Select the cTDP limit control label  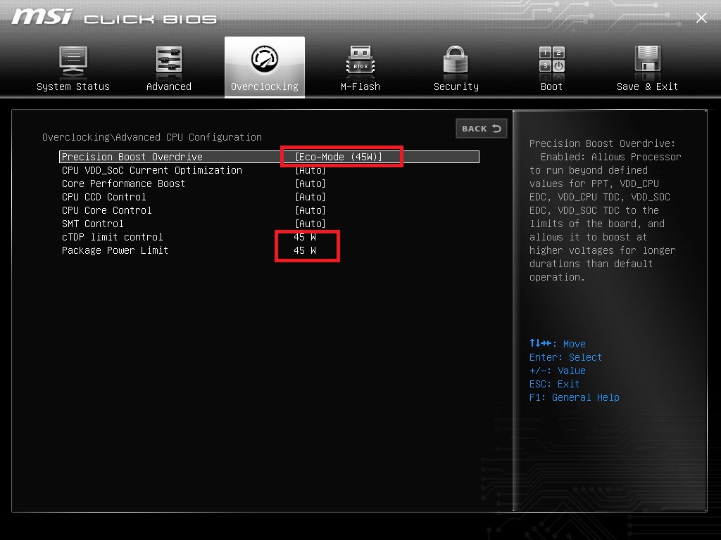click(112, 237)
